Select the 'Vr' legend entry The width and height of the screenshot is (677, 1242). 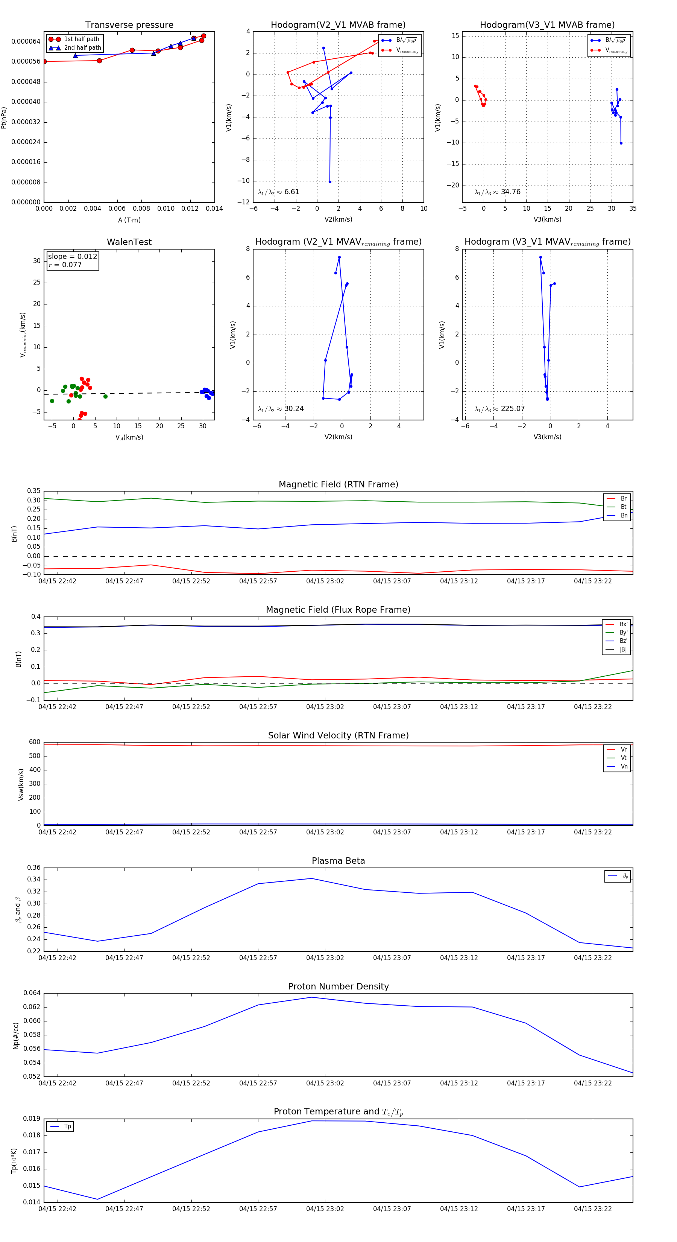pos(617,749)
